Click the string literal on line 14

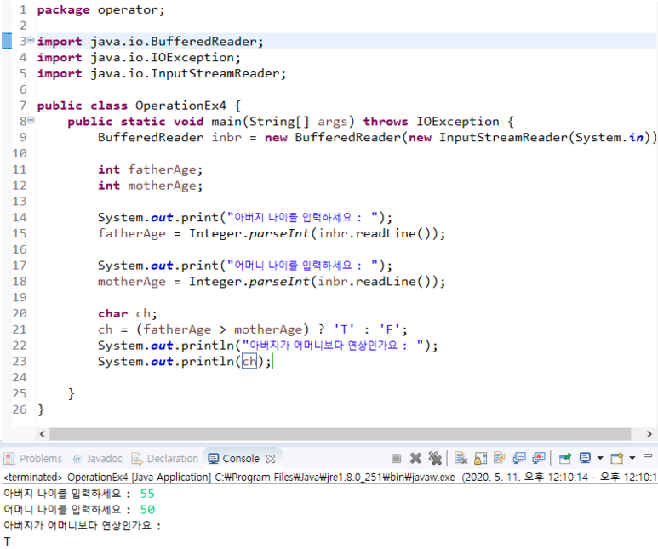click(x=302, y=217)
